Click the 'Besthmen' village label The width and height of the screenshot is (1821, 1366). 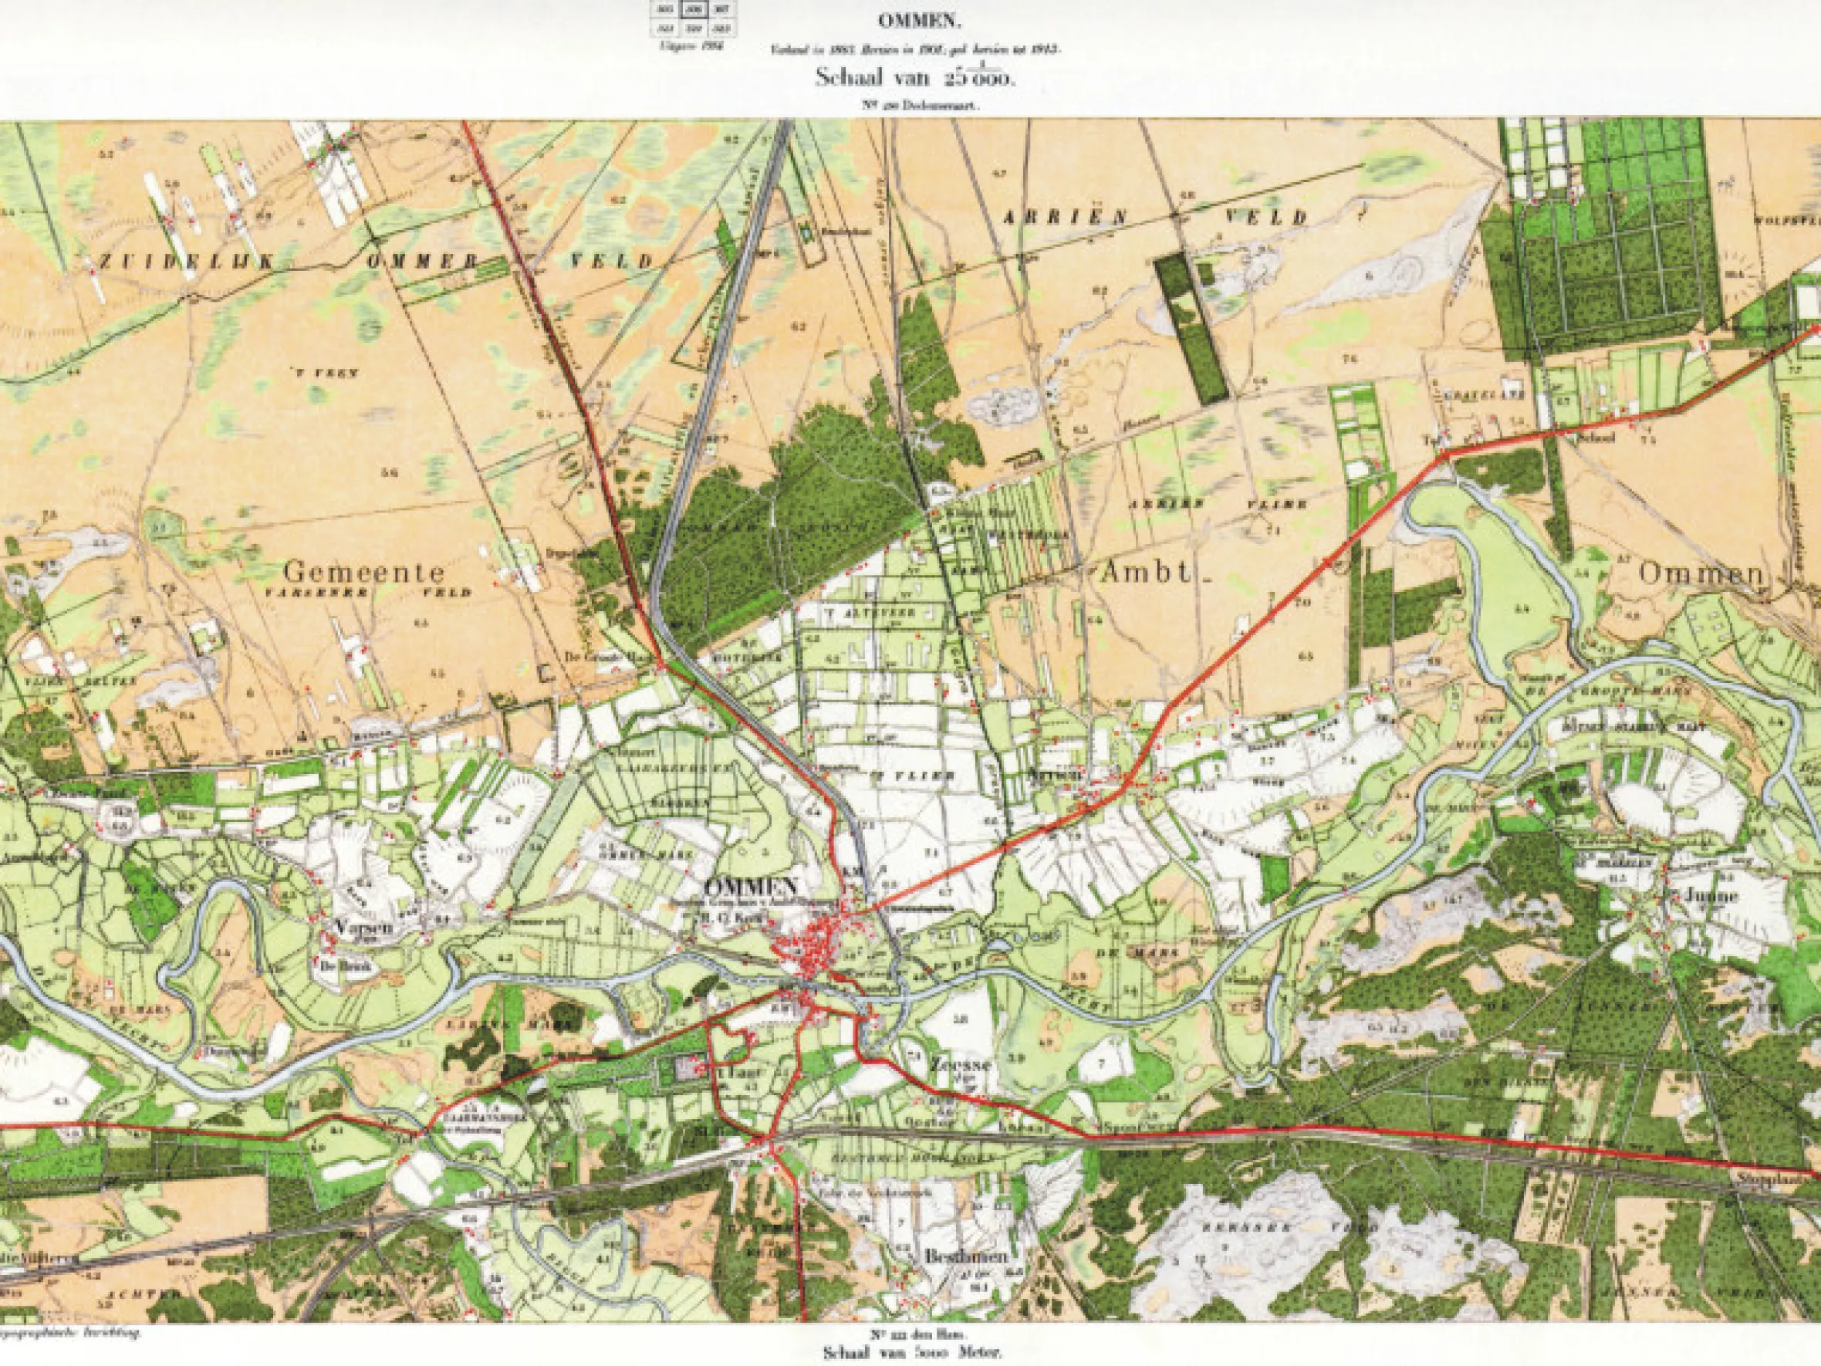(965, 1256)
